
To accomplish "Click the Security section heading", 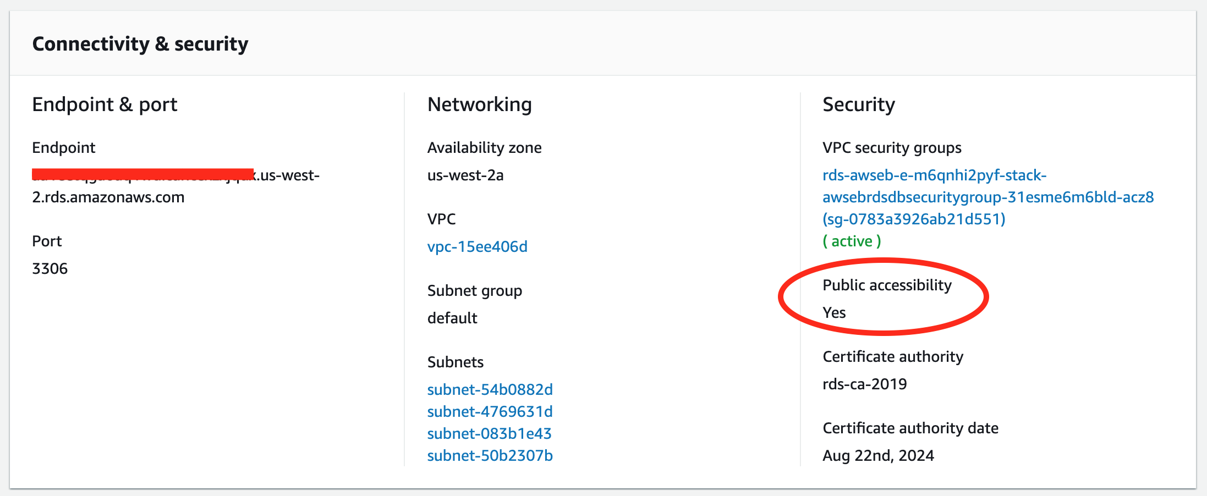I will (858, 104).
